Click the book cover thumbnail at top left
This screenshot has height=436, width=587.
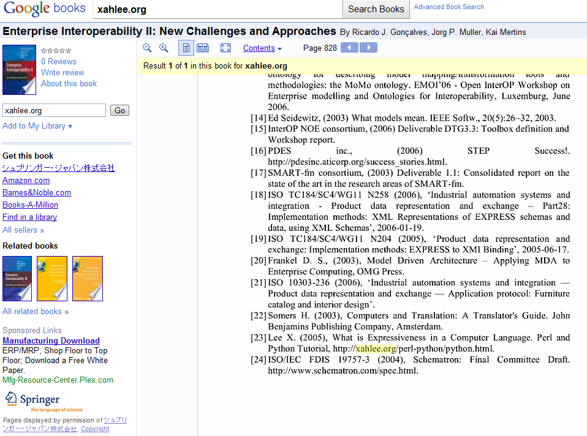coord(19,70)
